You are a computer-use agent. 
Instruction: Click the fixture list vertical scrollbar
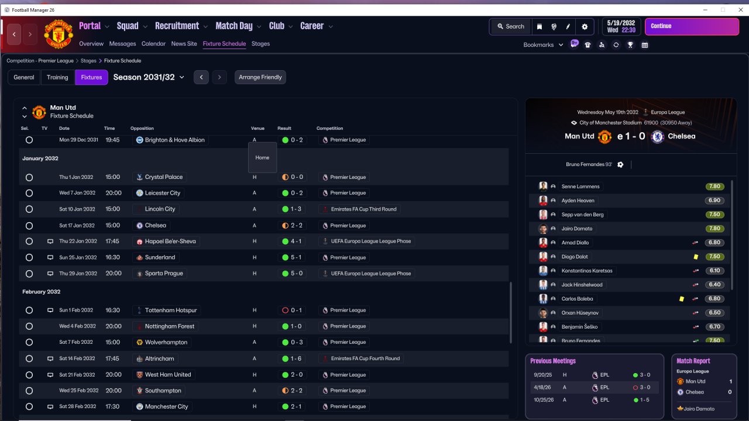(x=511, y=312)
